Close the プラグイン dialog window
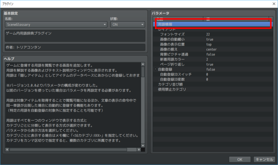Viewport: 278px width, 165px height. coord(274,4)
